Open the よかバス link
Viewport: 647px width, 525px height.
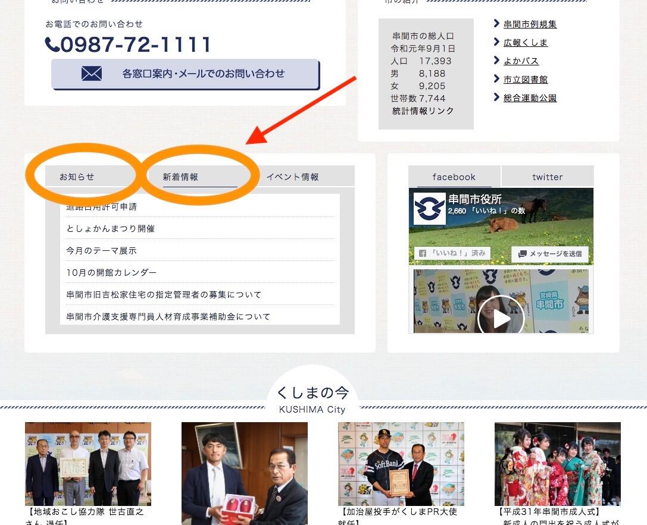pos(521,61)
